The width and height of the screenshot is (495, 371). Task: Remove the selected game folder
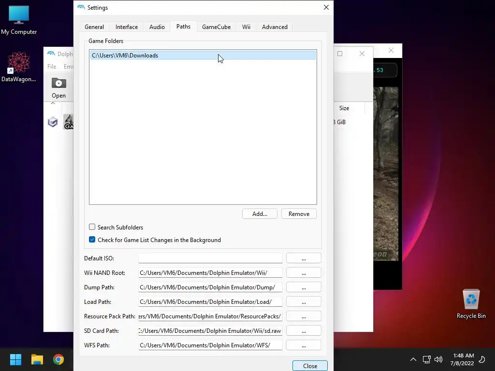[299, 214]
